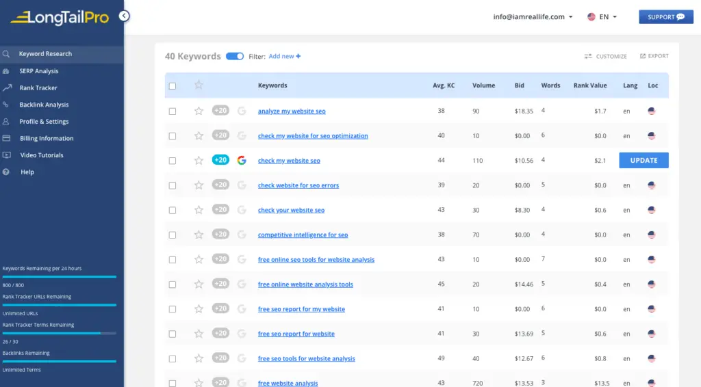Check the box for 'free seo tools for website analysis'
This screenshot has width=701, height=387.
coord(172,359)
